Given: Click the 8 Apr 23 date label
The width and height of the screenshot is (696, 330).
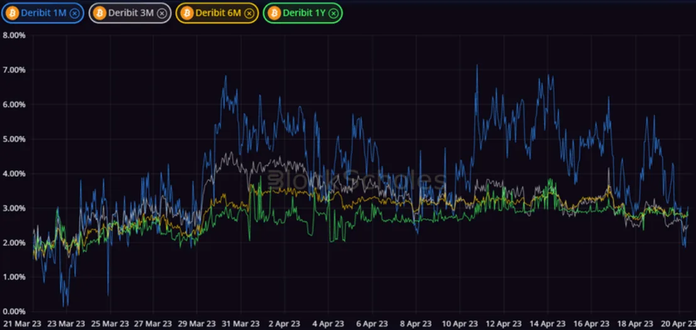Looking at the screenshot, I should click(416, 323).
